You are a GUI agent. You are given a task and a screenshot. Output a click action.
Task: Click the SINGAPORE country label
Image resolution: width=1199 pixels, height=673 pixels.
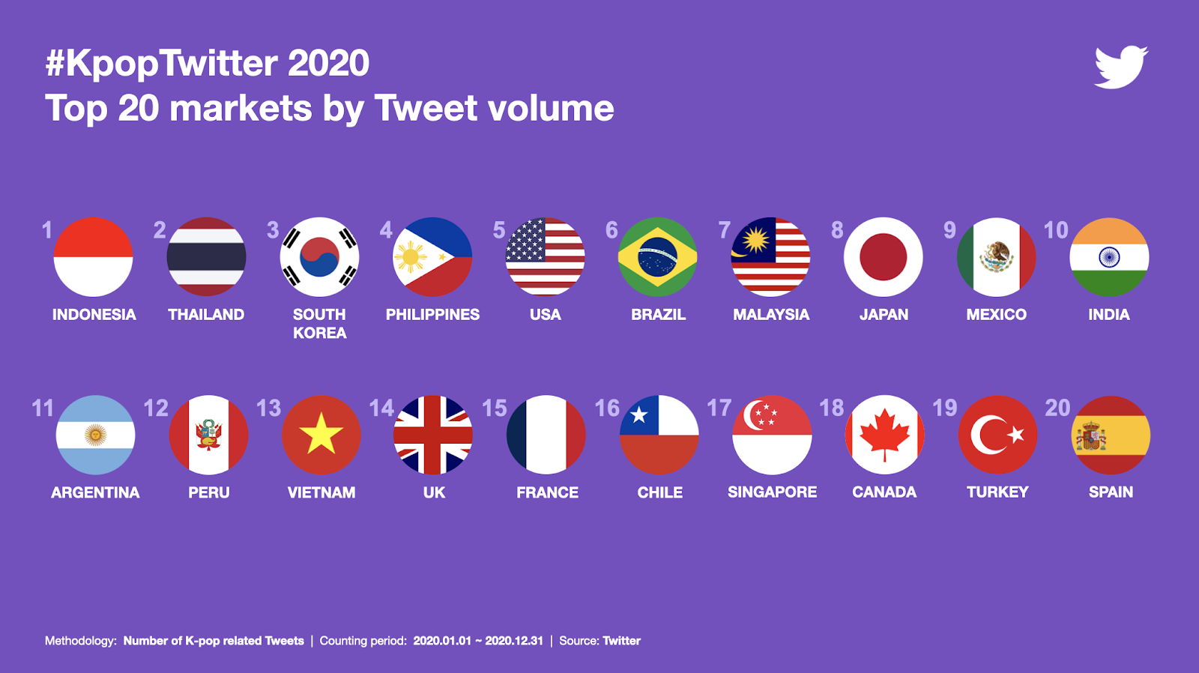[772, 492]
